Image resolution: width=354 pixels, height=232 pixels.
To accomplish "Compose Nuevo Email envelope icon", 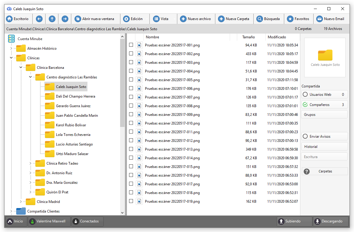I will click(320, 19).
